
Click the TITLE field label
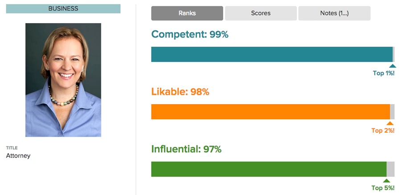pos(12,148)
